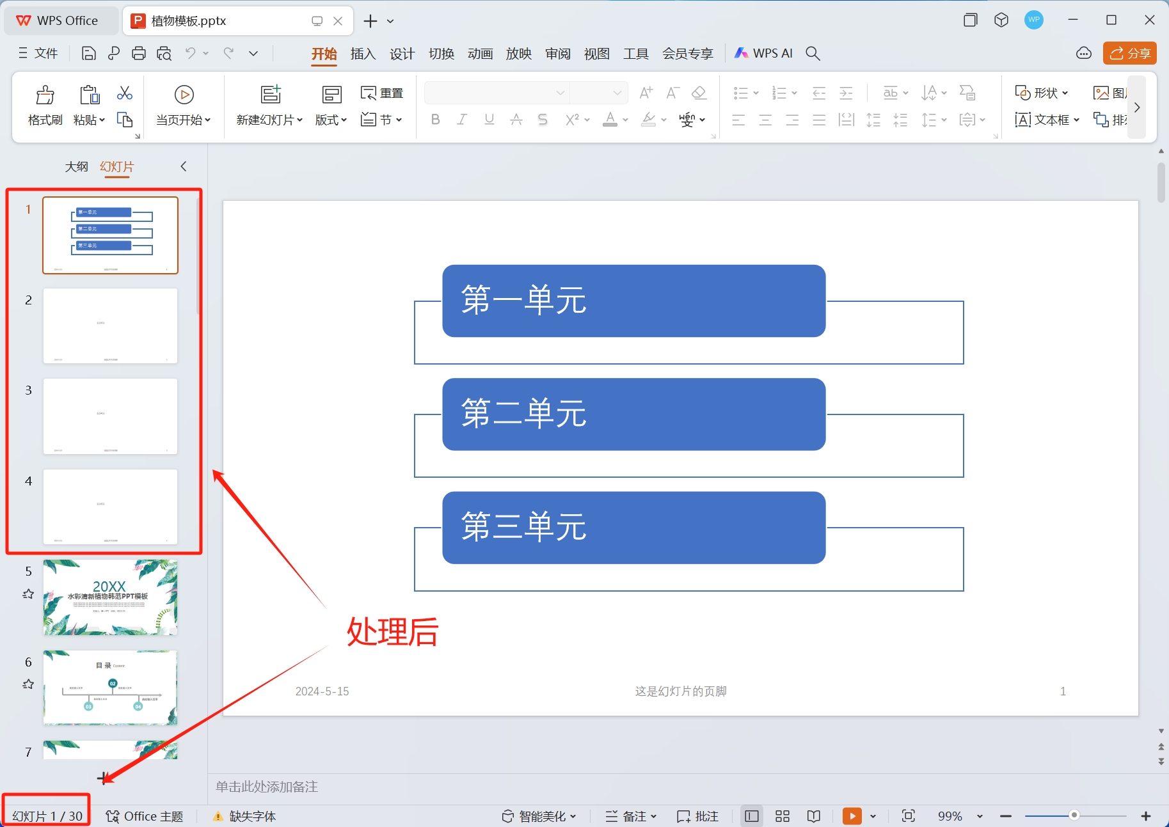Click Smart Beautify (智能美化) button
The width and height of the screenshot is (1169, 827).
pyautogui.click(x=539, y=816)
